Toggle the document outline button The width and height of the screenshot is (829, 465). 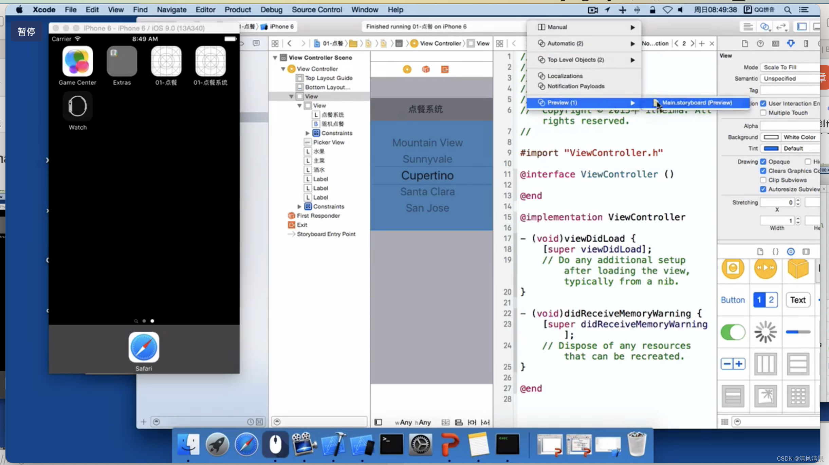pos(378,422)
